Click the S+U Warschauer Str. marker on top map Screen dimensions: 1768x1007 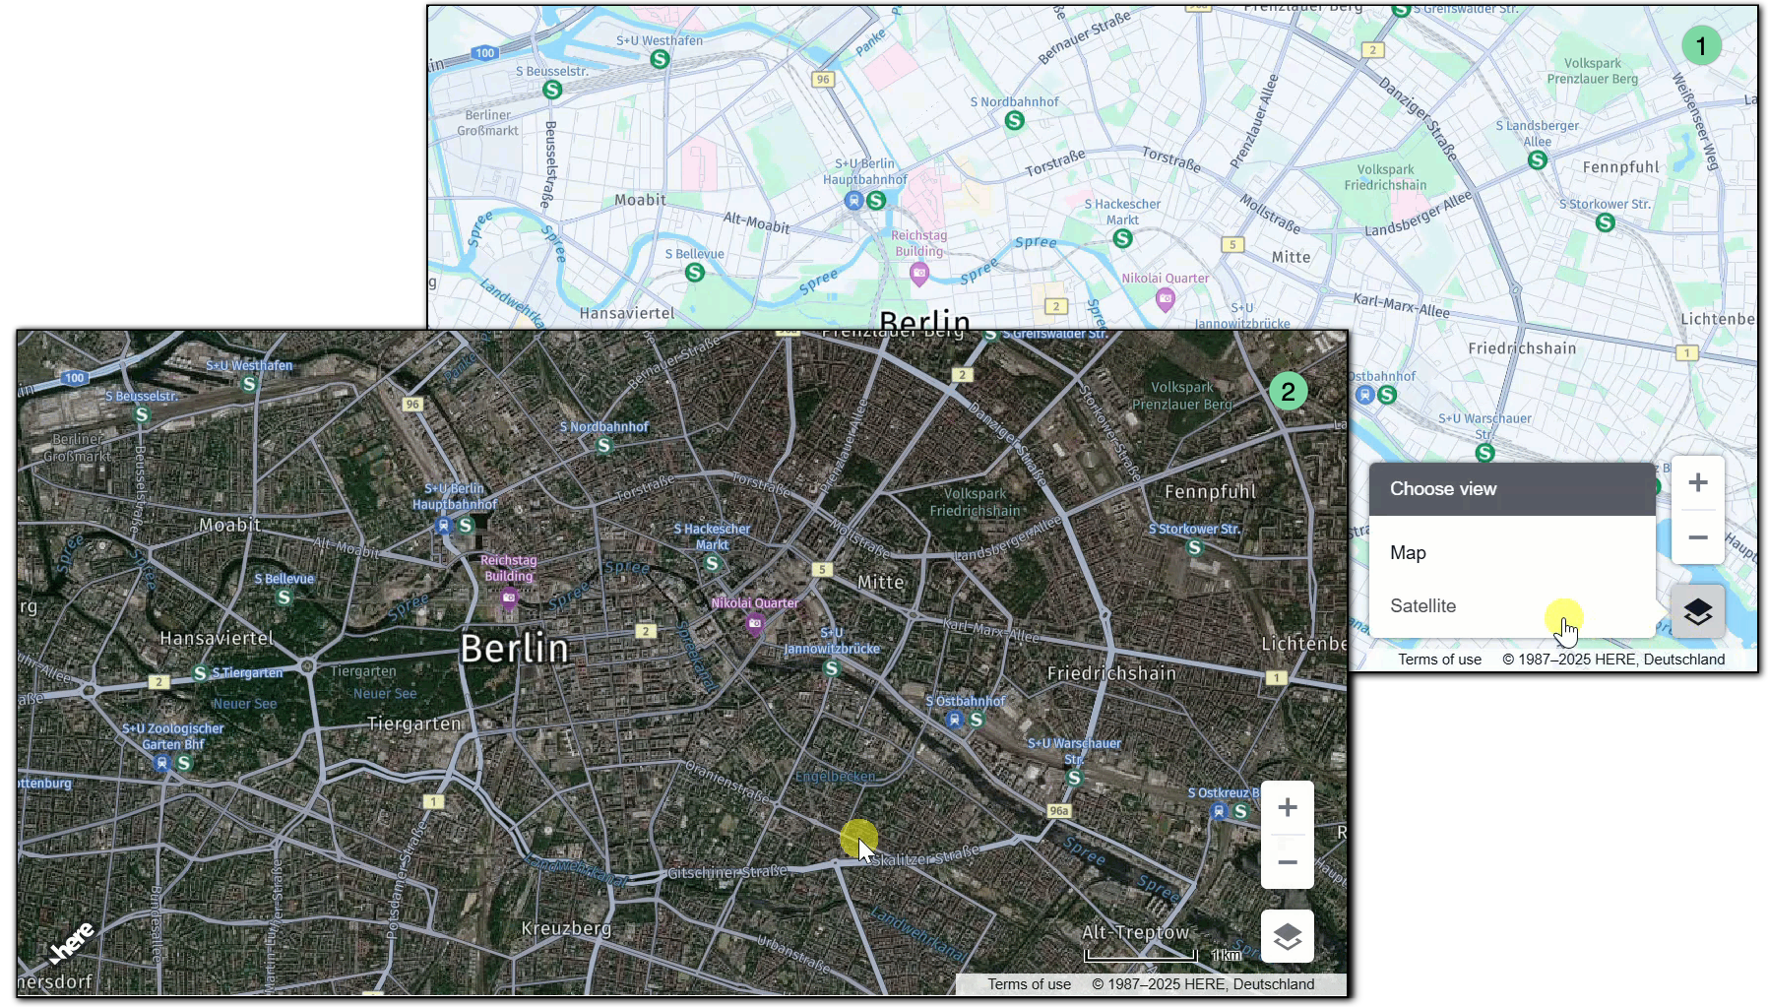click(x=1483, y=453)
